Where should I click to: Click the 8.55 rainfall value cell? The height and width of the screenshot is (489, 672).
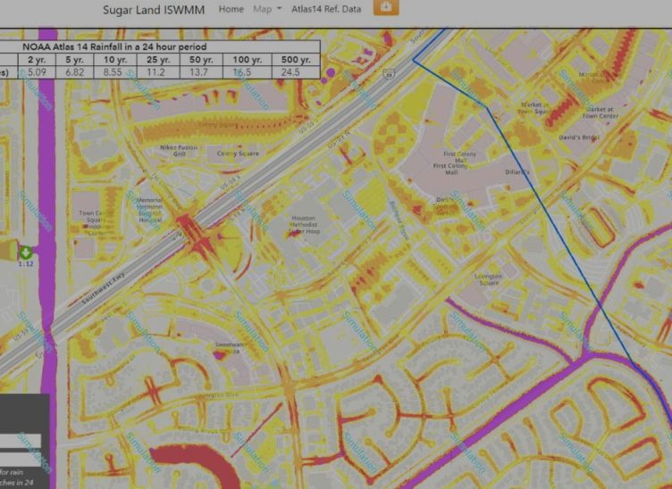pos(113,70)
